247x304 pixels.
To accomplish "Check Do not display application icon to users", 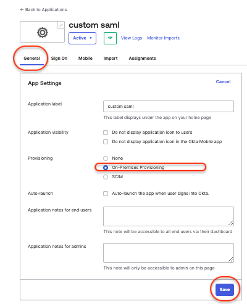I will tap(106, 133).
